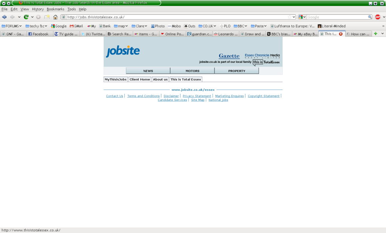Expand the techy &c bookmark folder
Image resolution: width=386 pixels, height=233 pixels.
coord(36,26)
